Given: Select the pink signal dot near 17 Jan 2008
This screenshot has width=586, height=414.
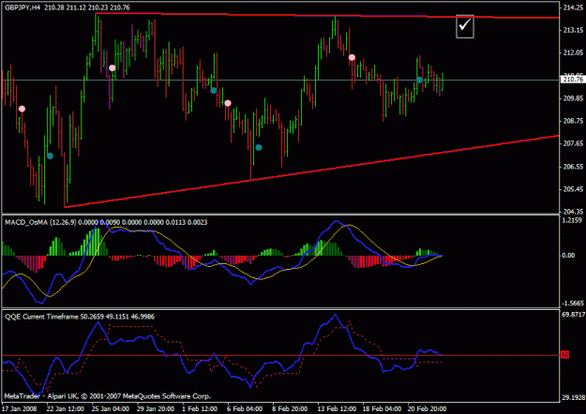Looking at the screenshot, I should click(x=22, y=109).
